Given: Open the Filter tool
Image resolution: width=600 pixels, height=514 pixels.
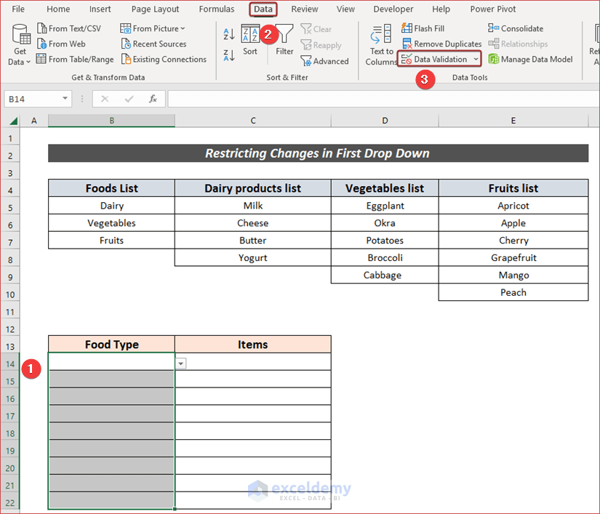Looking at the screenshot, I should coord(284,40).
